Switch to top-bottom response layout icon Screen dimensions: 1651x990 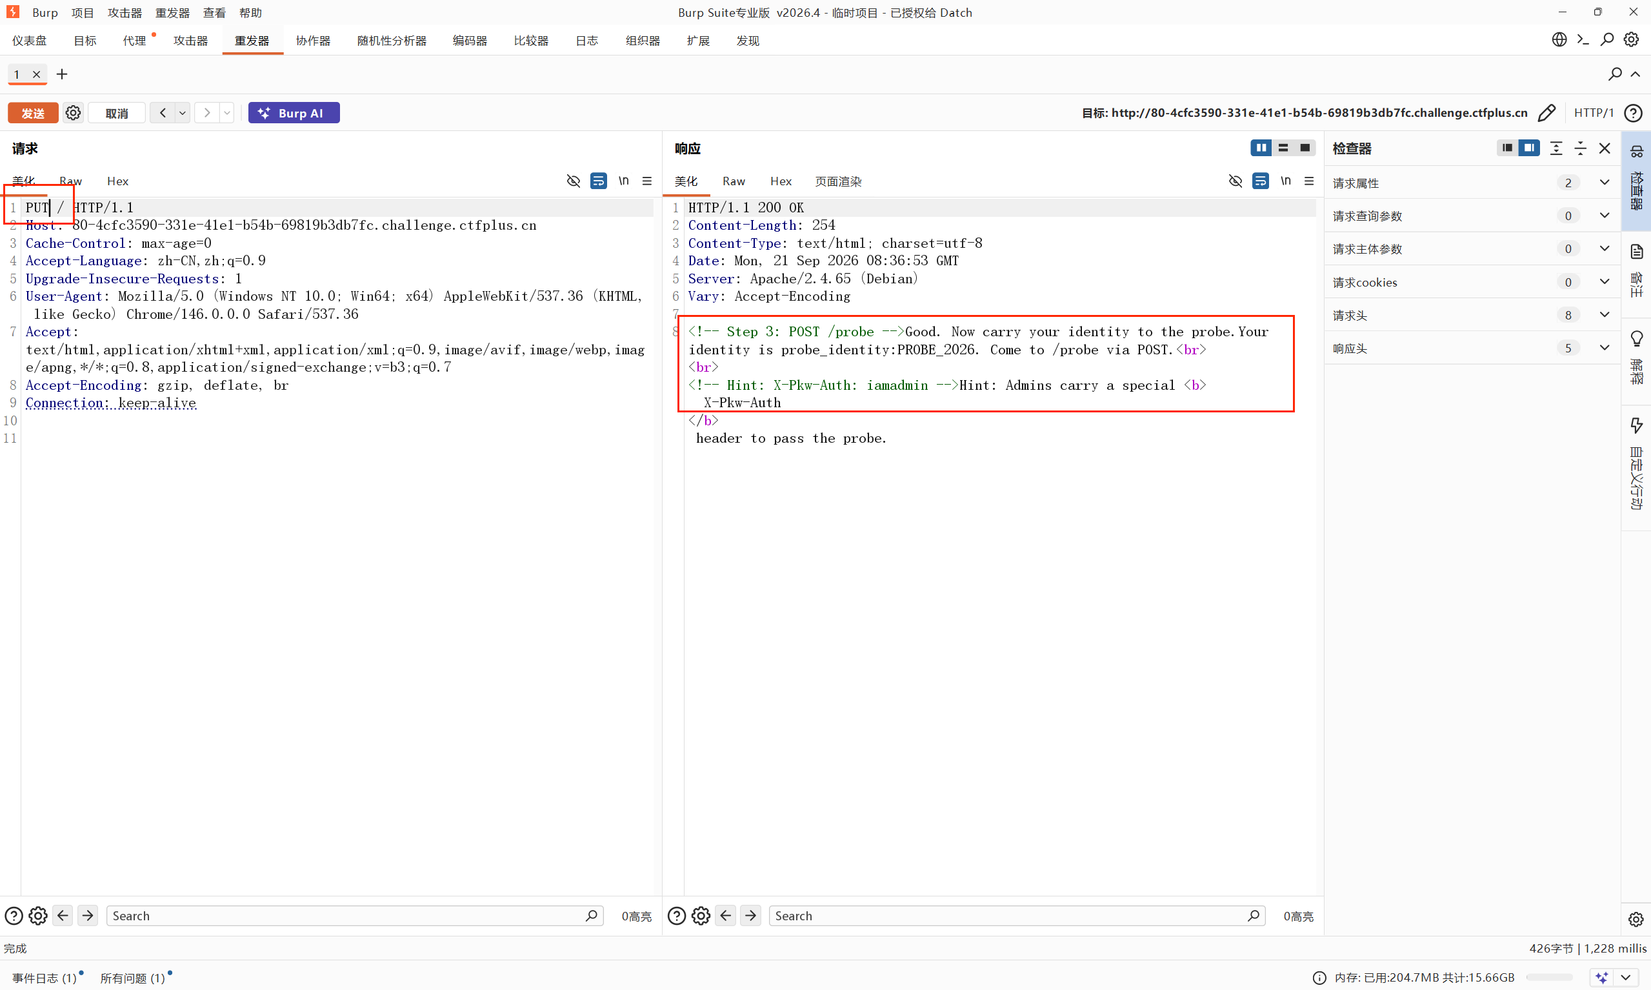[x=1283, y=148]
